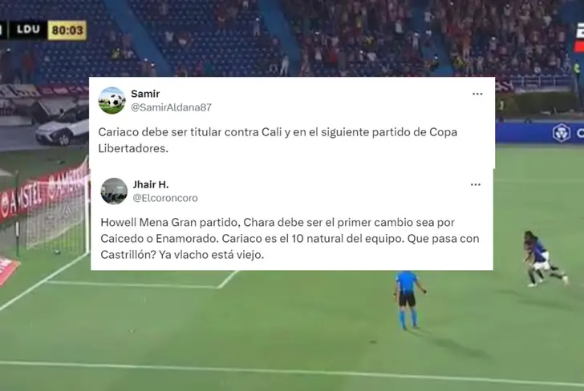This screenshot has width=584, height=391.
Task: Click the Samir display name
Action: coord(145,94)
